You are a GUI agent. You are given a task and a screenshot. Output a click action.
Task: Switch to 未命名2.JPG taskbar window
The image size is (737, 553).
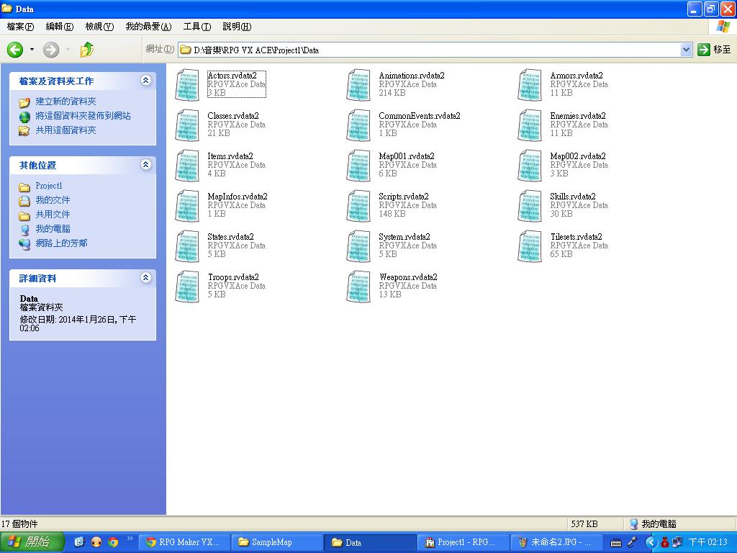tap(556, 542)
